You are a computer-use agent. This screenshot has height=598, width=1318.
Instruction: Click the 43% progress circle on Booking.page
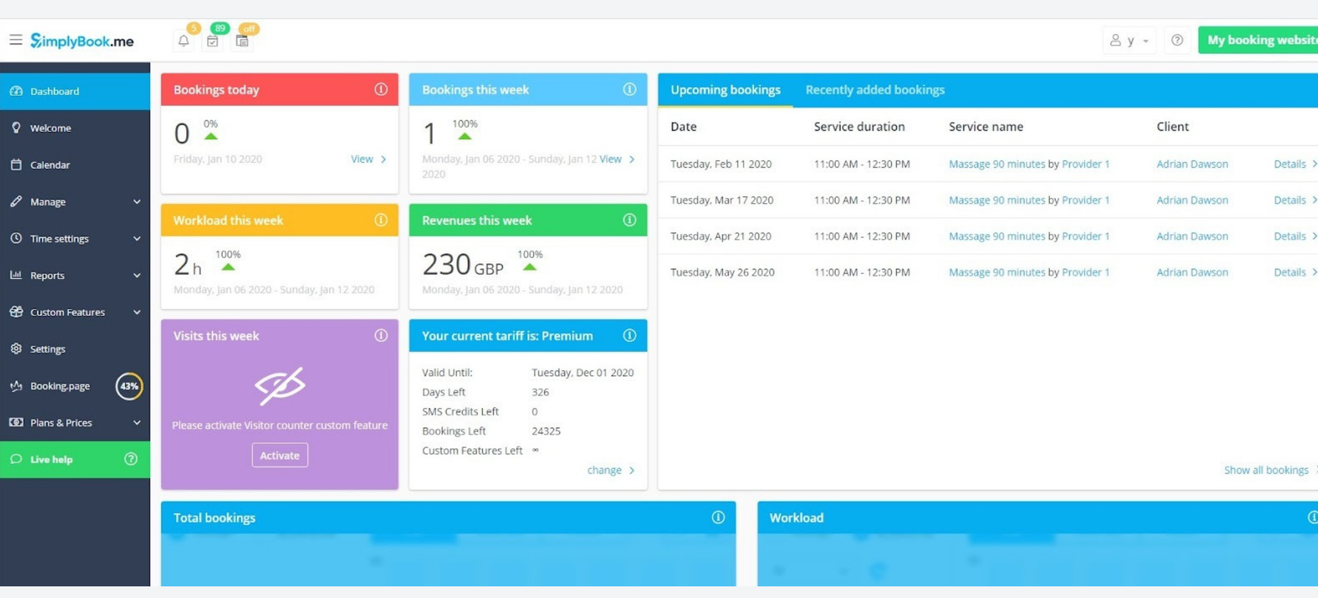pyautogui.click(x=129, y=386)
